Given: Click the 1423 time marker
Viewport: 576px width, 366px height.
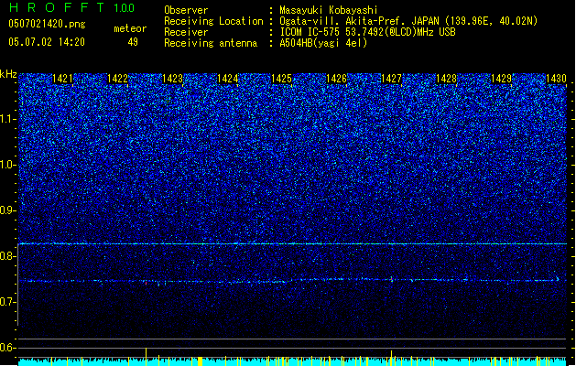Looking at the screenshot, I should click(x=172, y=79).
